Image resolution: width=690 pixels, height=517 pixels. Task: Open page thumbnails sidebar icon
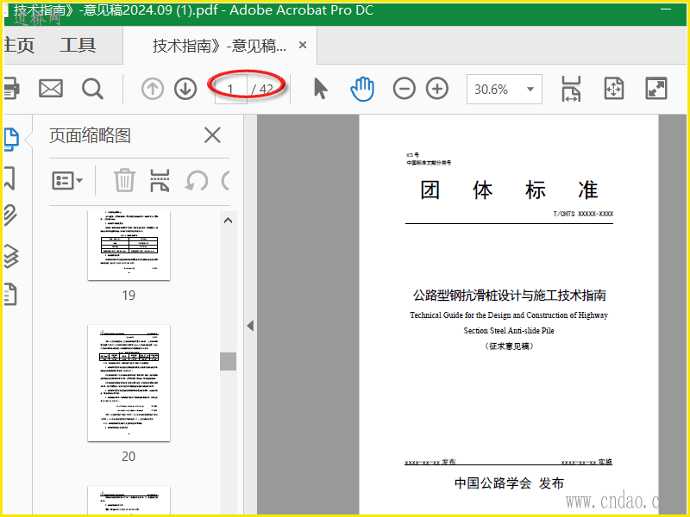pyautogui.click(x=11, y=140)
